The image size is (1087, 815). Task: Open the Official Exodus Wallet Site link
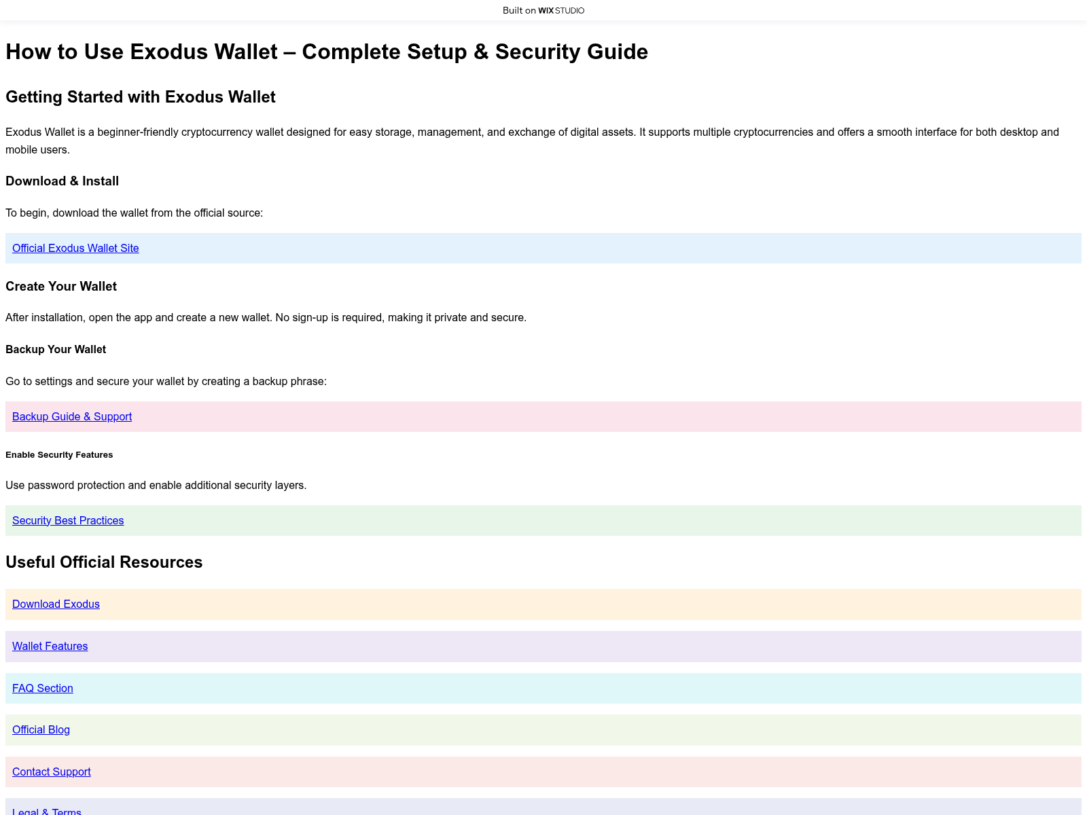(x=75, y=249)
